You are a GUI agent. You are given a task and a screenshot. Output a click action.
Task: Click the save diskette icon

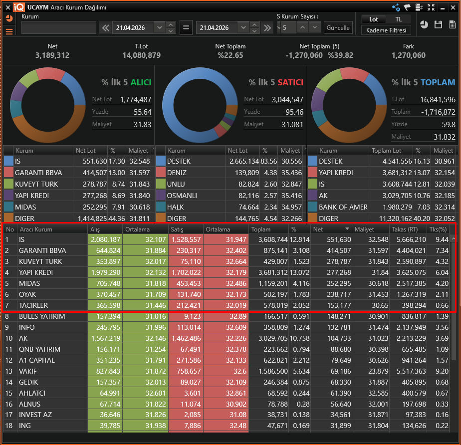point(438,24)
